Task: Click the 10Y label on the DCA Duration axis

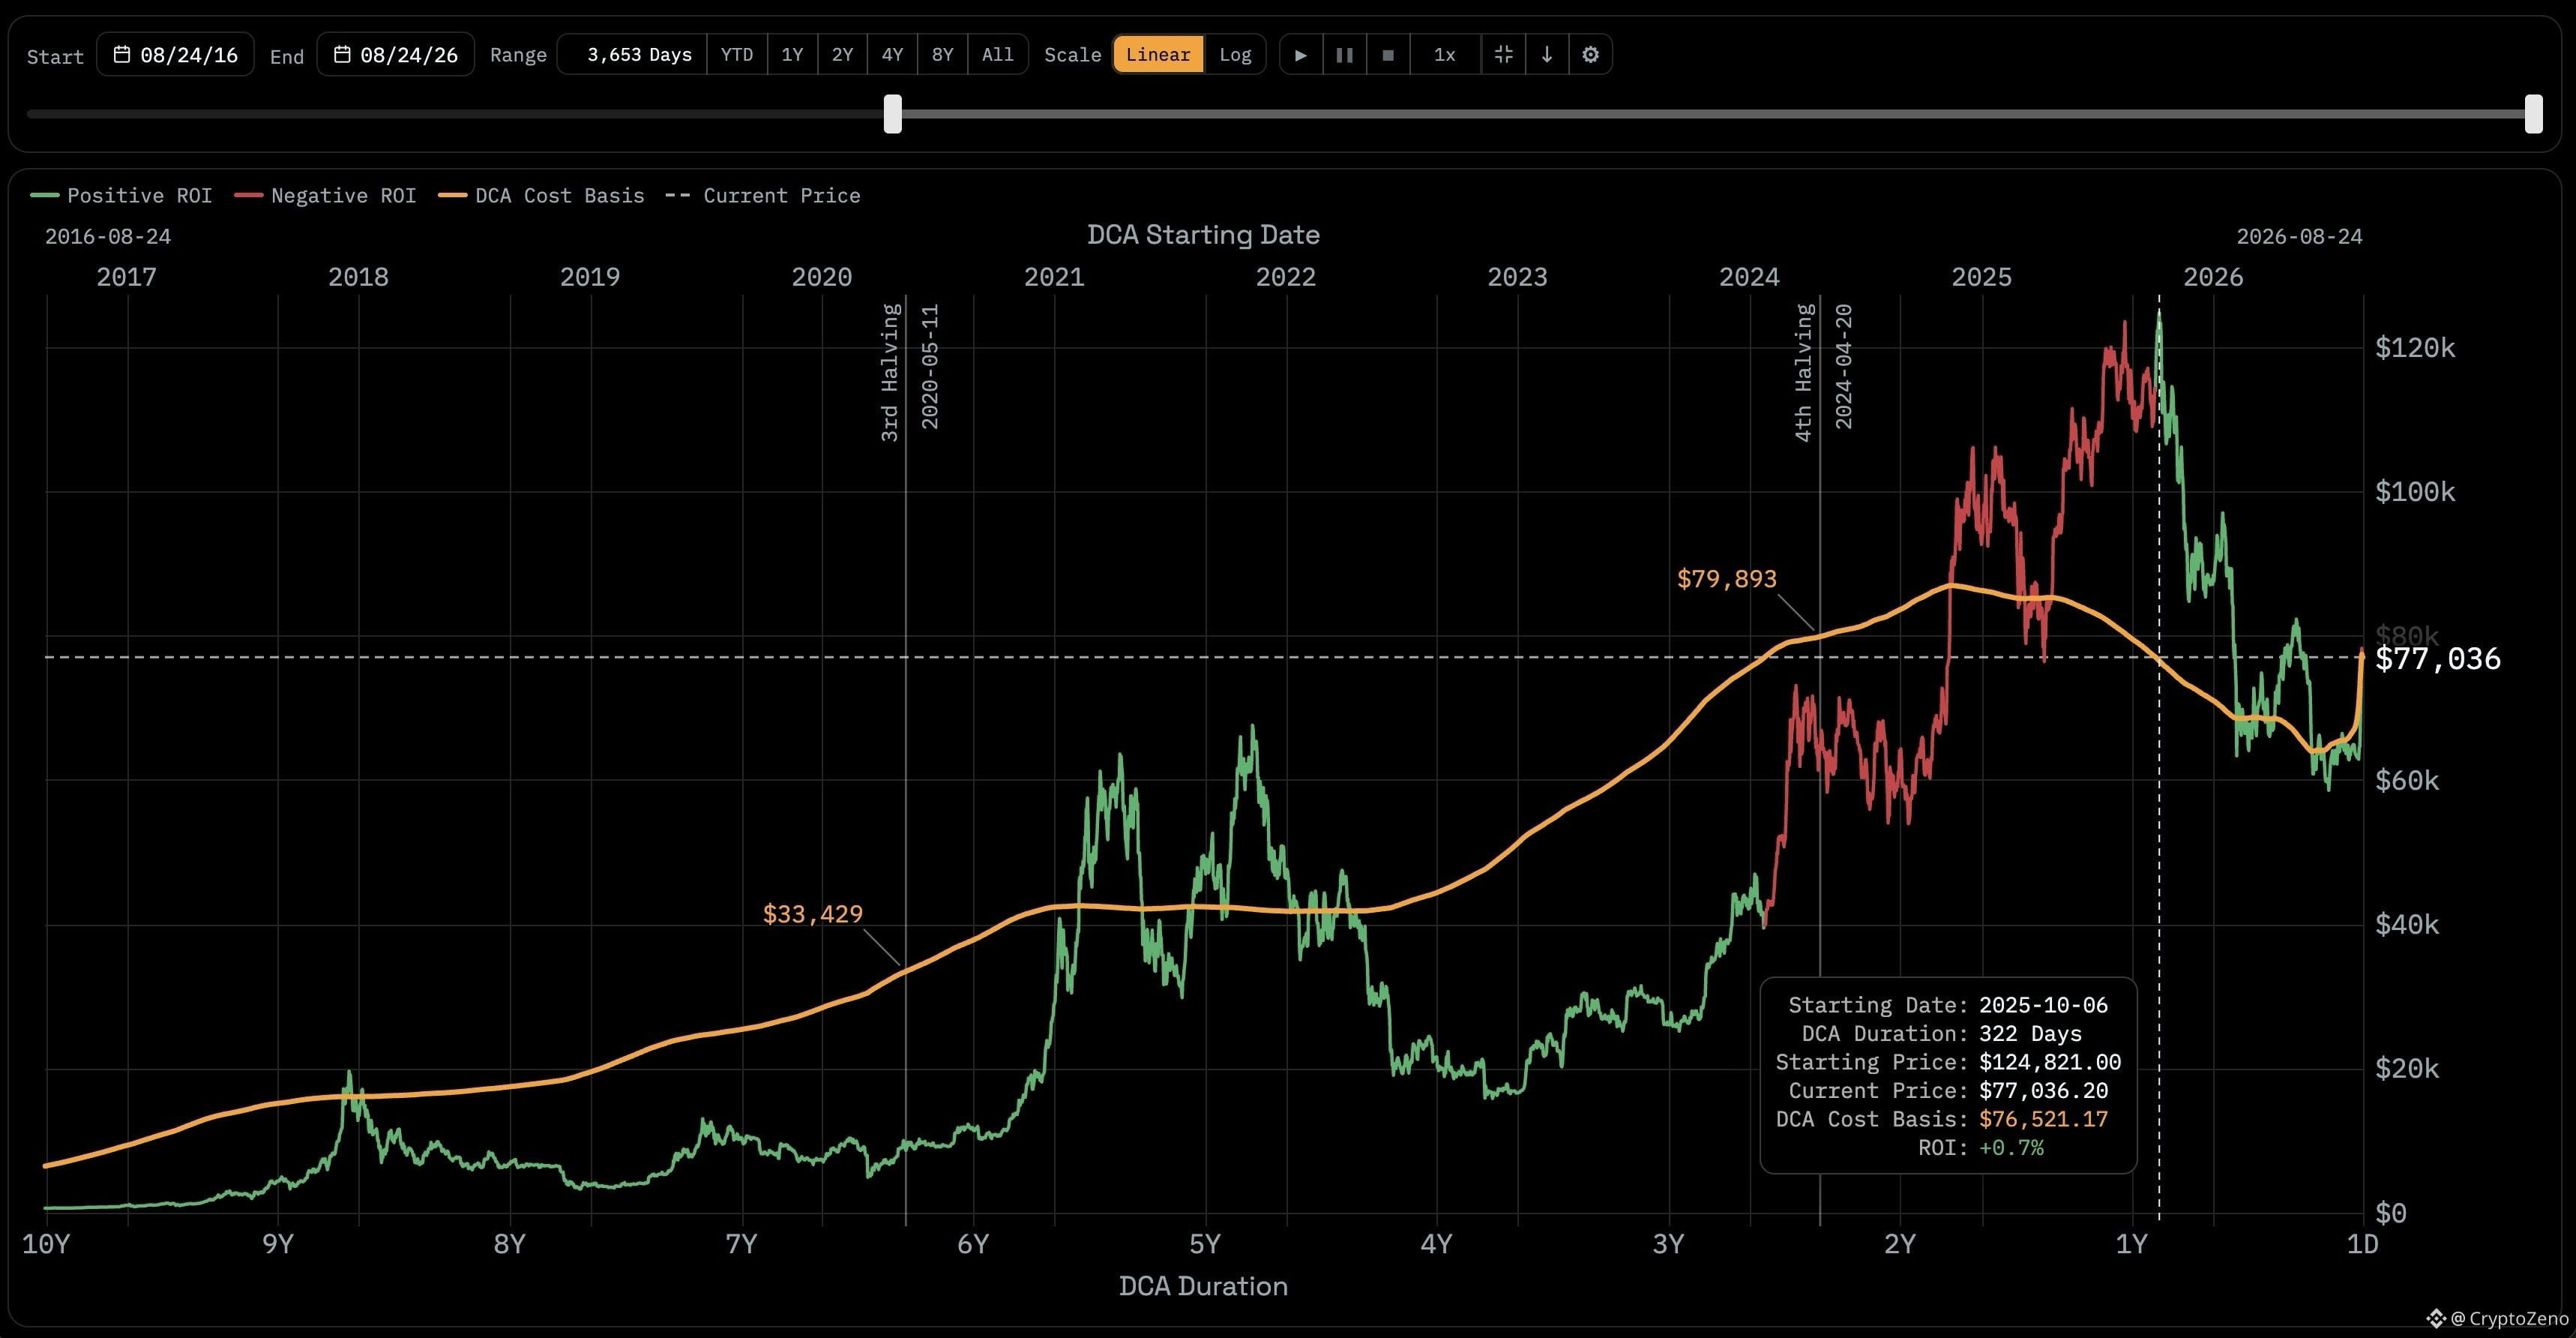Action: pos(46,1244)
